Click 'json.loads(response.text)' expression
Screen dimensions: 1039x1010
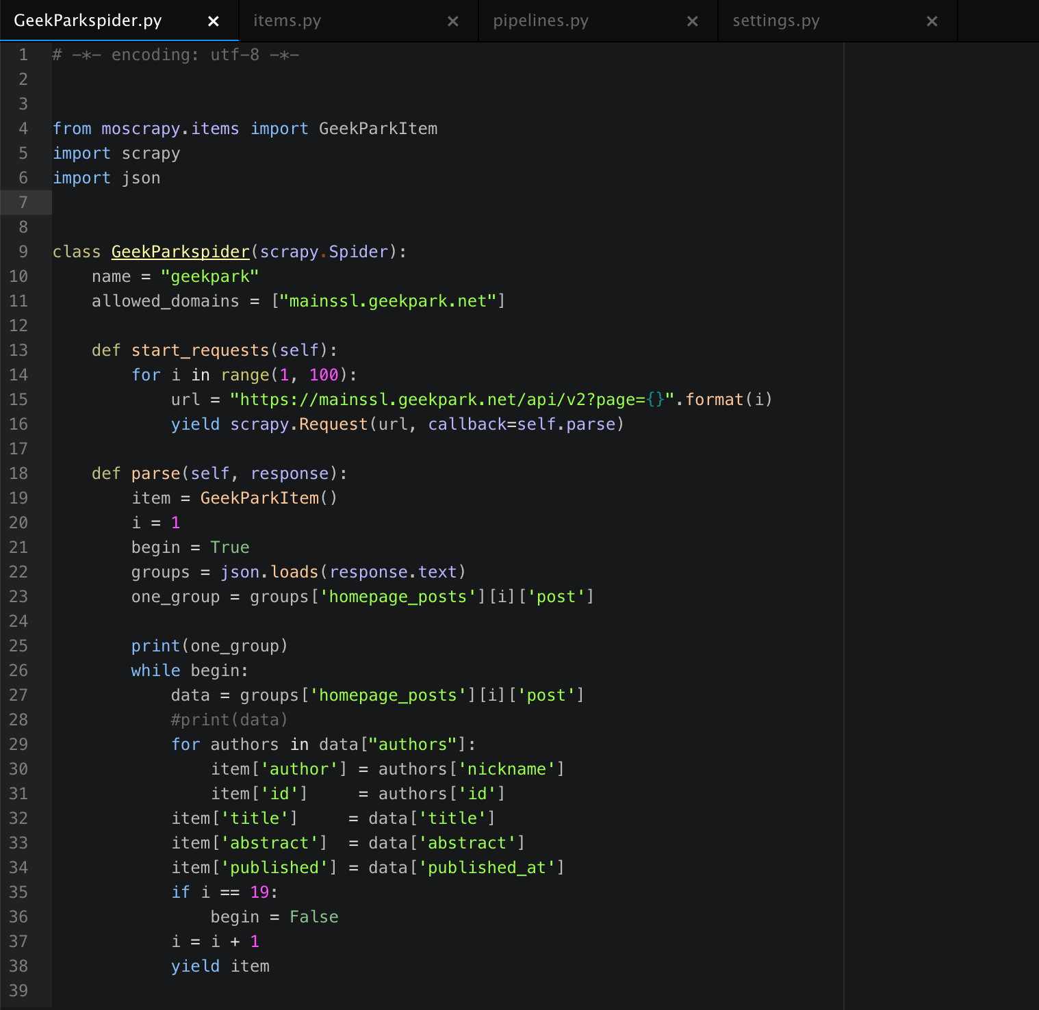343,572
